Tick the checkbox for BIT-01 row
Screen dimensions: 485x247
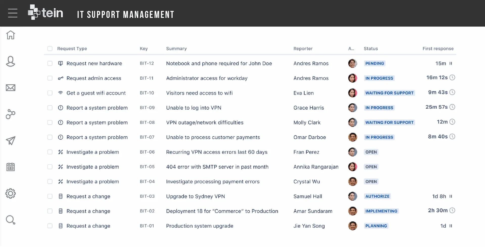click(50, 226)
